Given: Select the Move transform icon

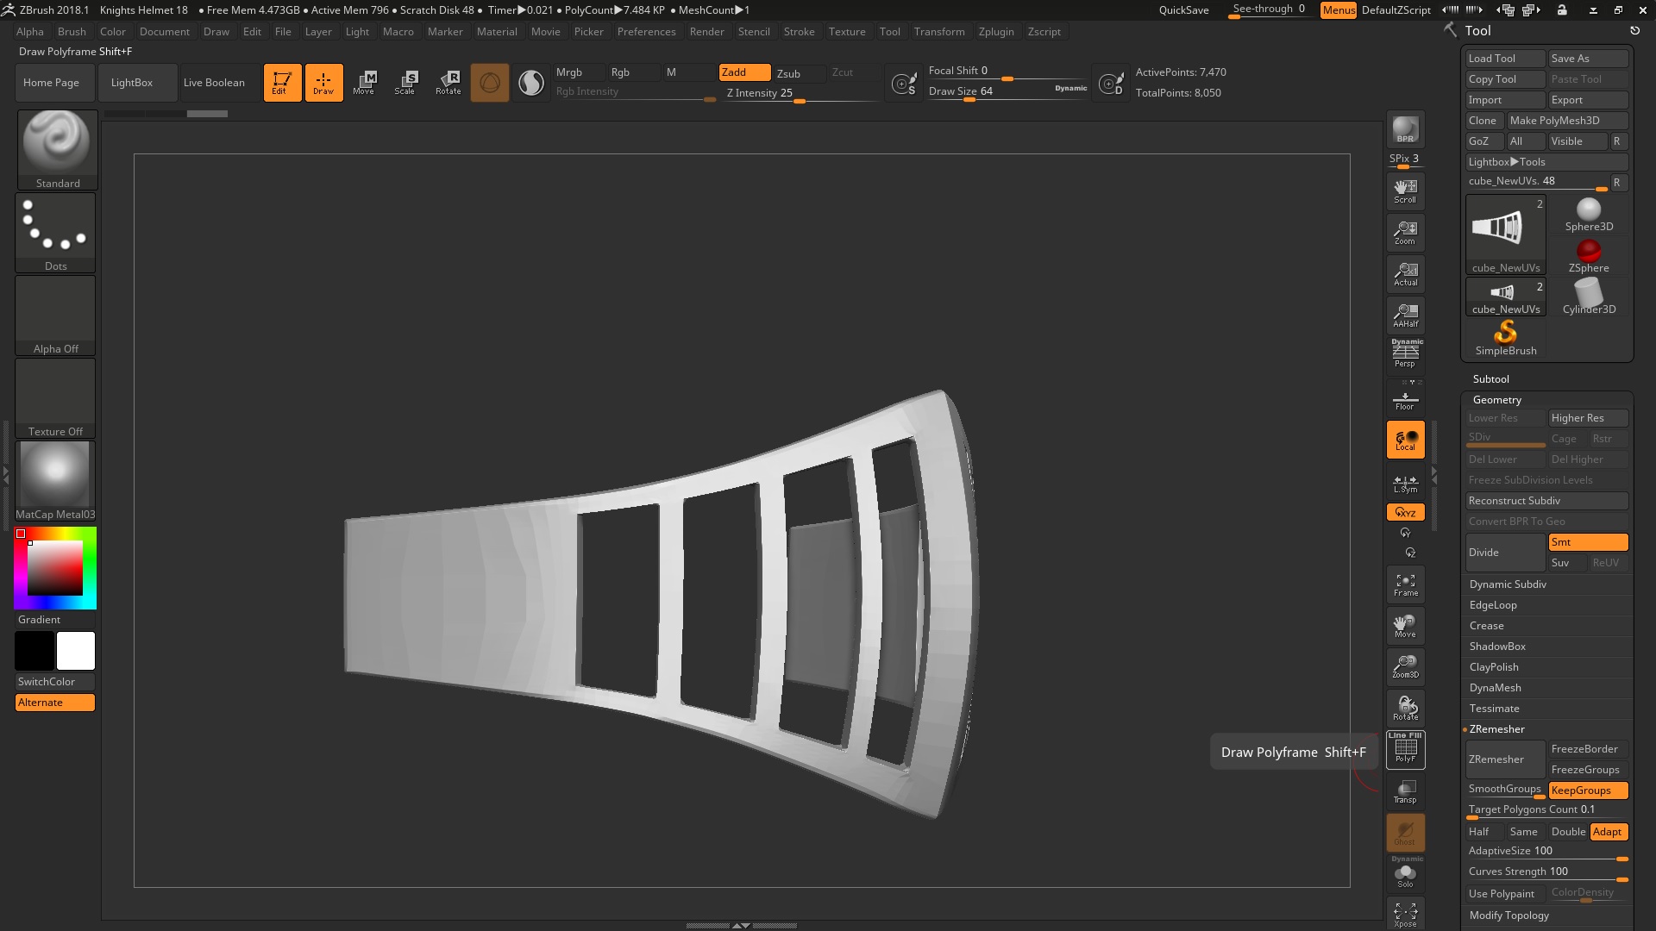Looking at the screenshot, I should pos(364,83).
